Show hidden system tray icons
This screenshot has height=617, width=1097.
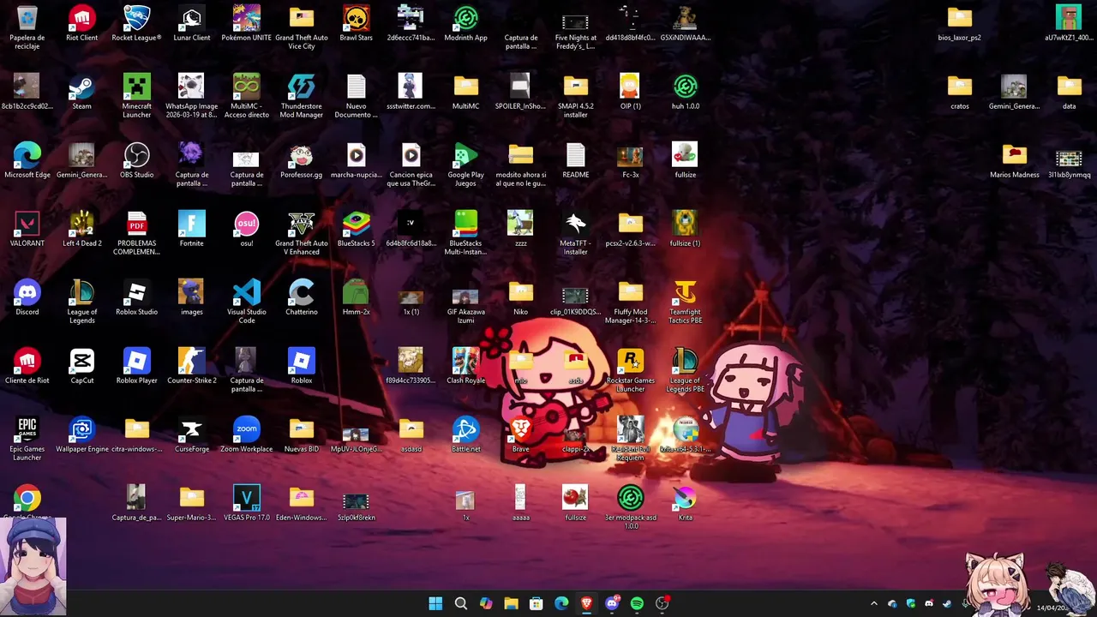pos(873,603)
